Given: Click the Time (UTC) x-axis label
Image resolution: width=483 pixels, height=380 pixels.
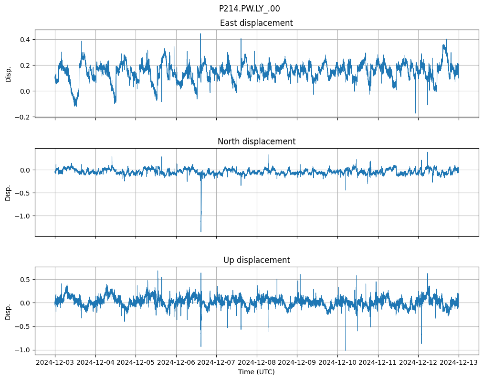Looking at the screenshot, I should click(256, 372).
